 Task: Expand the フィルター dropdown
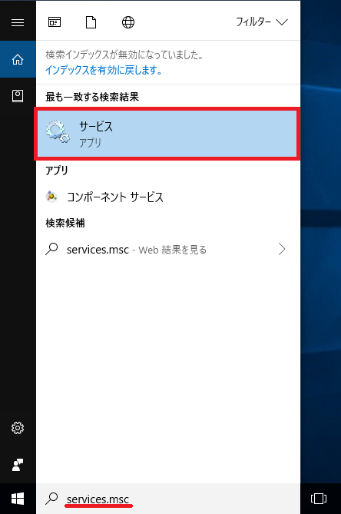(x=262, y=22)
